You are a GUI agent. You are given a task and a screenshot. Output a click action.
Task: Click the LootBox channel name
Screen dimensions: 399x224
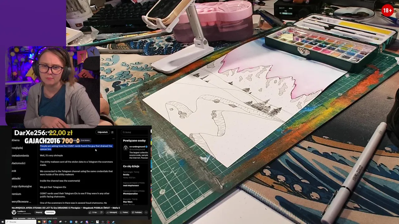[21, 211]
